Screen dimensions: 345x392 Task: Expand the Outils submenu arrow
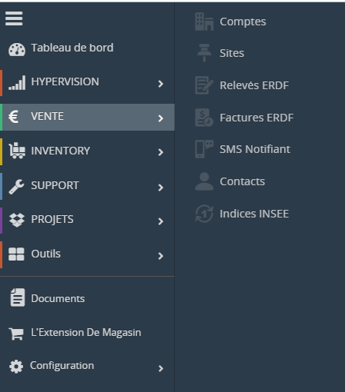pyautogui.click(x=161, y=256)
